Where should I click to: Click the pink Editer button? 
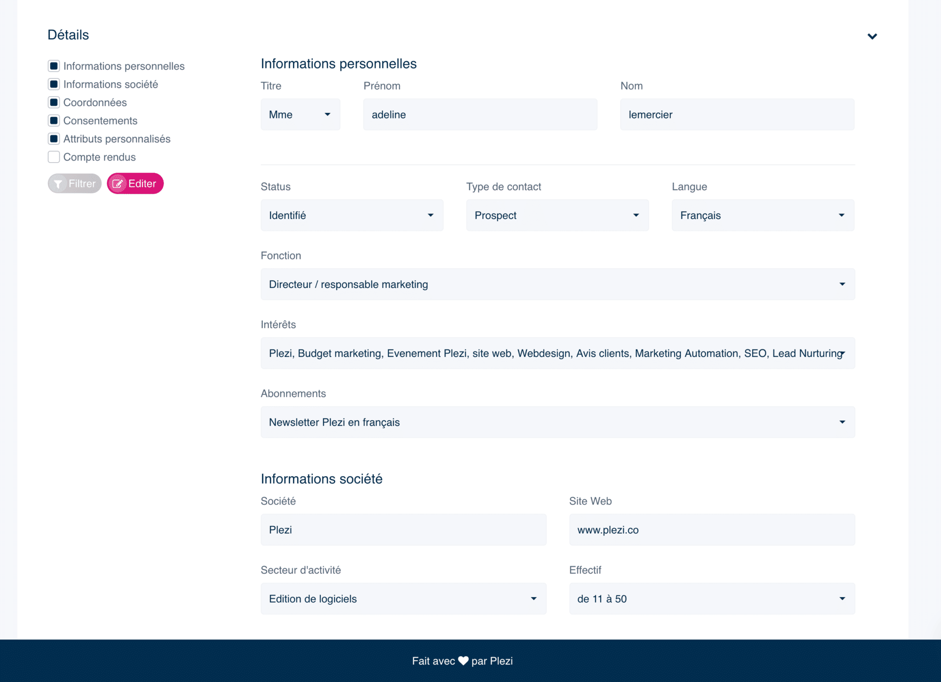[x=135, y=184]
